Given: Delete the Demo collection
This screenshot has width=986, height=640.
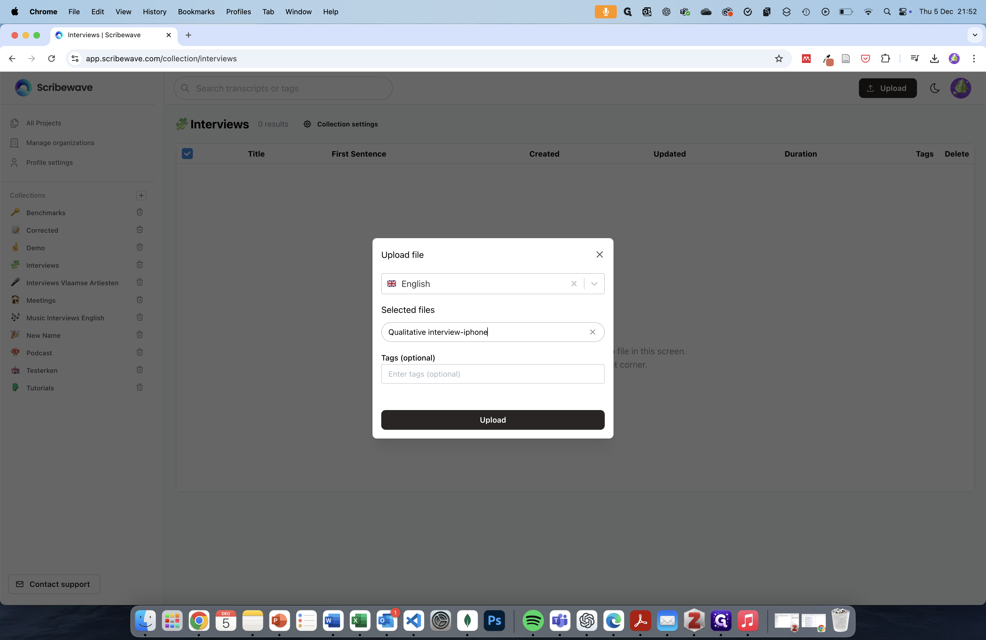Looking at the screenshot, I should click(140, 247).
